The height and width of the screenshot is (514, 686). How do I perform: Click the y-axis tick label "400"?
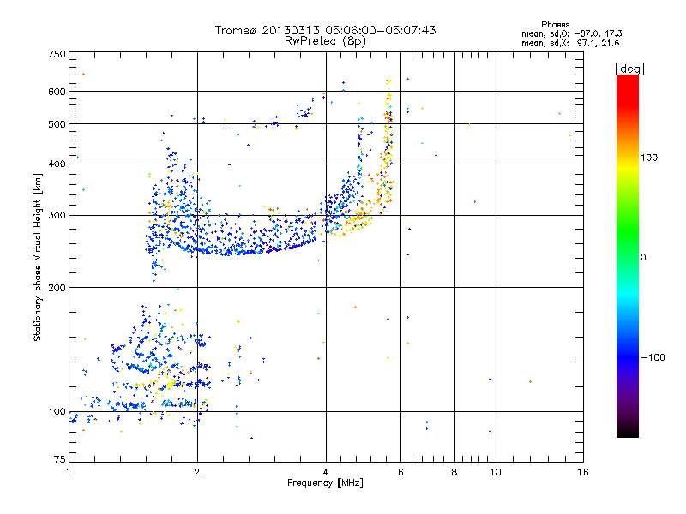click(57, 164)
